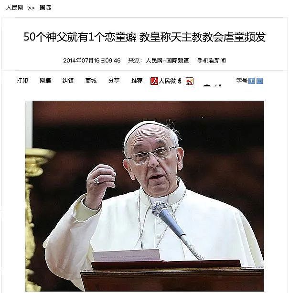Image resolution: width=289 pixels, height=293 pixels.
Task: Click the >> breadcrumb separator
Action: pyautogui.click(x=31, y=8)
